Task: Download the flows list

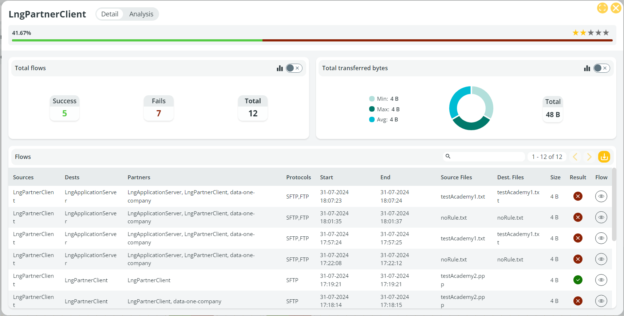Action: coord(604,157)
